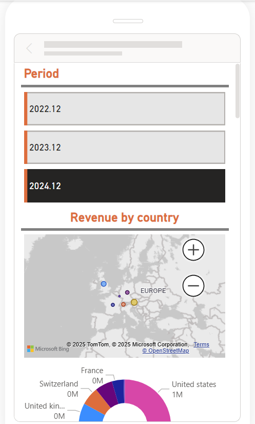Select the yellow bubble on the map
Screen dimensions: 255x424
[x=134, y=302]
